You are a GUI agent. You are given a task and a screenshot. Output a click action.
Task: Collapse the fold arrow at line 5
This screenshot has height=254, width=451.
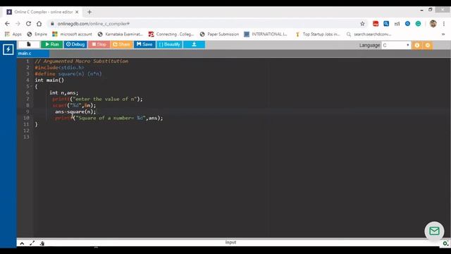pyautogui.click(x=31, y=86)
